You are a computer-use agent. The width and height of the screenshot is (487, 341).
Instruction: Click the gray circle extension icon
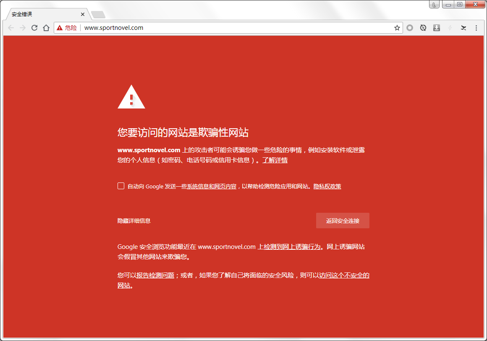pyautogui.click(x=410, y=28)
